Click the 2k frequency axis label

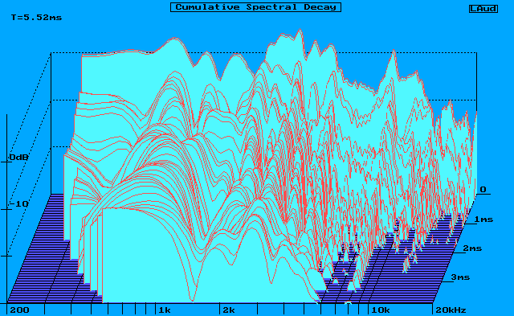click(x=229, y=310)
